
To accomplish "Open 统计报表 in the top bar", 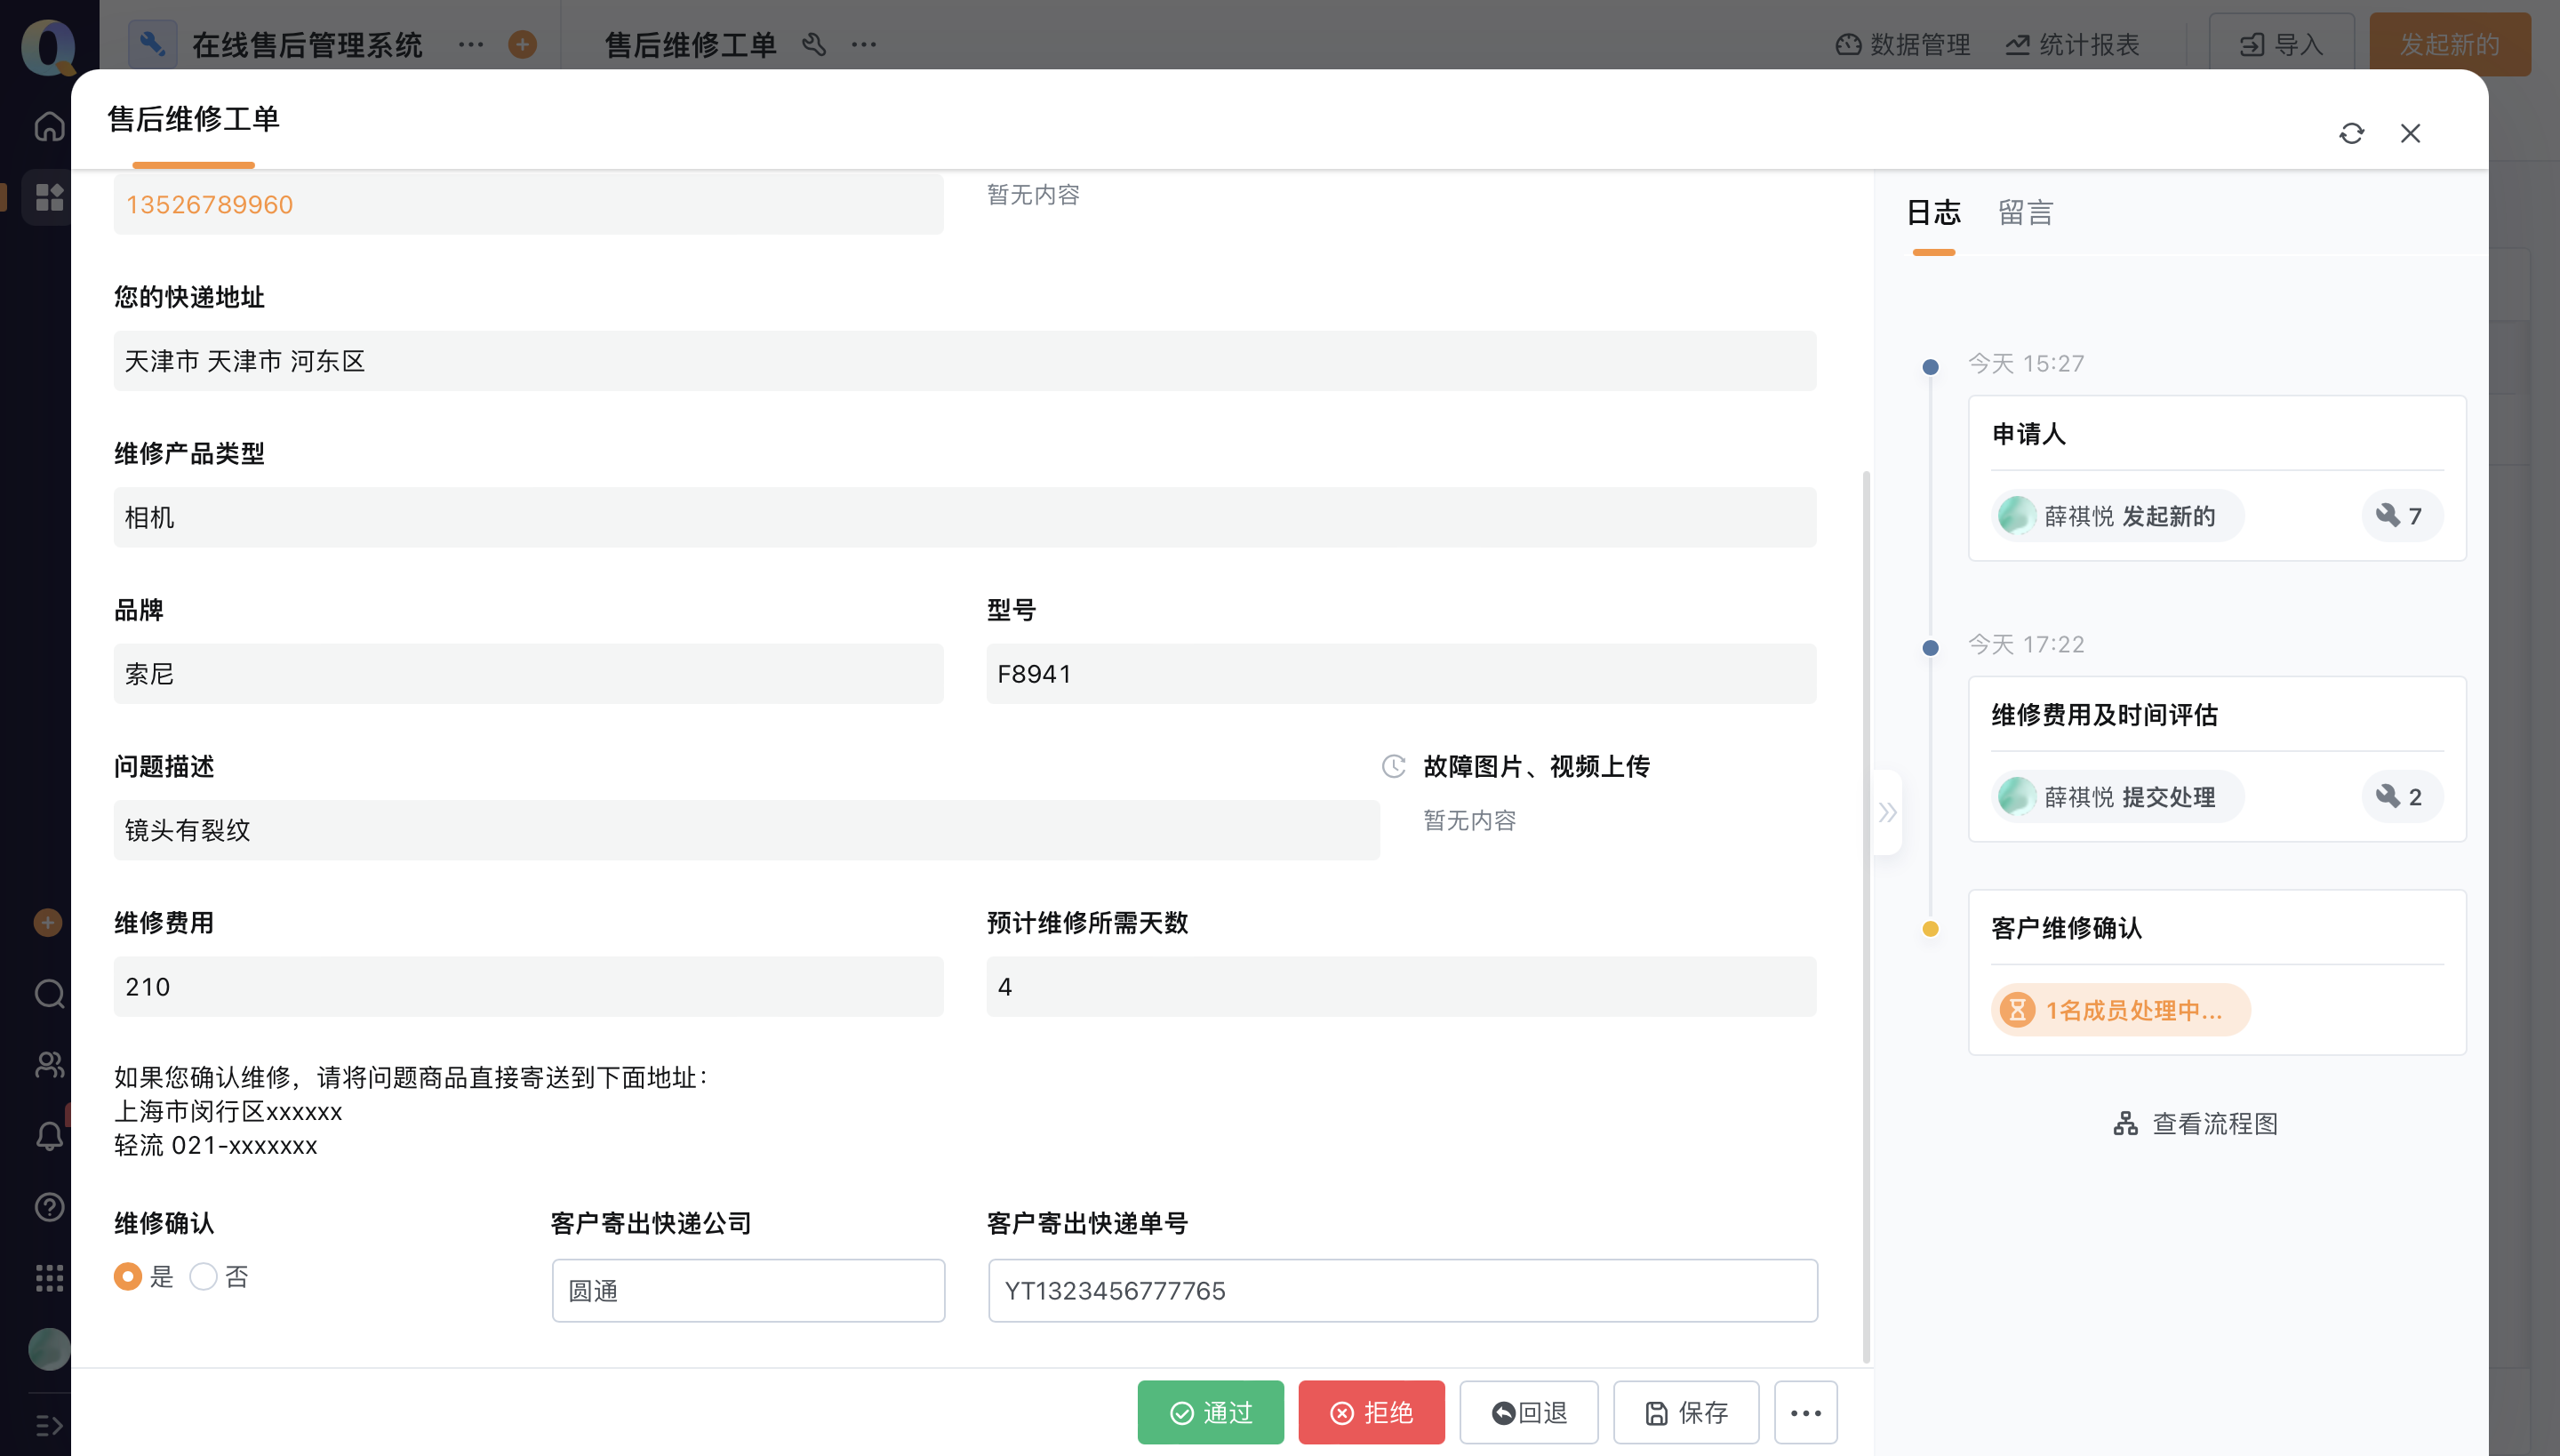I will tap(2072, 44).
